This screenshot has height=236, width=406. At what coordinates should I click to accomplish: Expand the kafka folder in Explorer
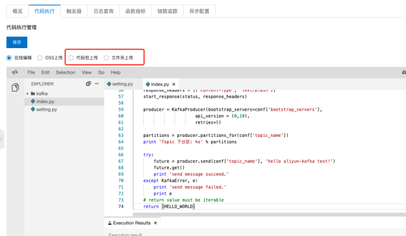(x=27, y=93)
